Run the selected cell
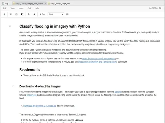Screen dimensions: 165x123 (x=43, y=14)
